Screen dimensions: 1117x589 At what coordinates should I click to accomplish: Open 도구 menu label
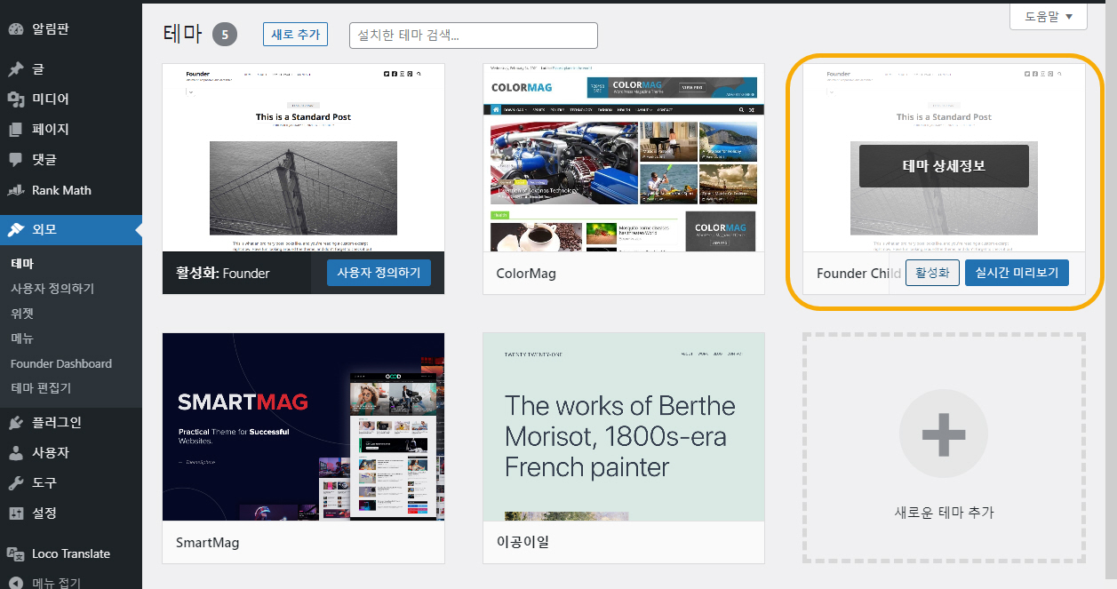click(44, 483)
